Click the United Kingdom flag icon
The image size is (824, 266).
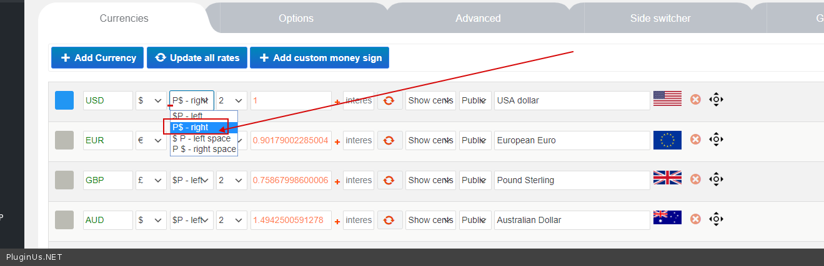point(667,178)
